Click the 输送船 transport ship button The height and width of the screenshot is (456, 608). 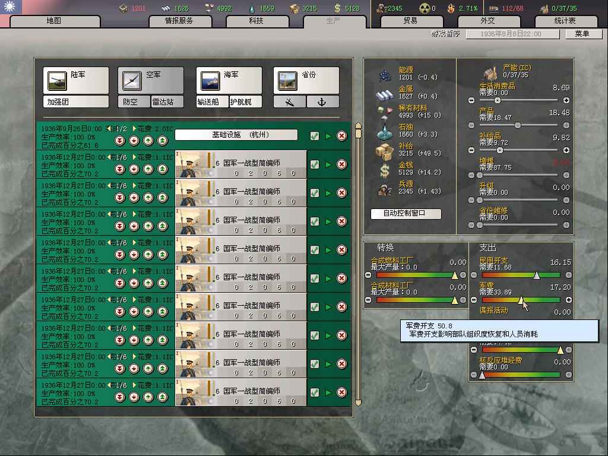tap(213, 102)
